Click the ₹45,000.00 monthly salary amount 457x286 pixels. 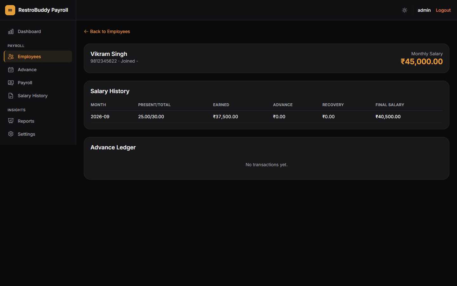point(421,62)
